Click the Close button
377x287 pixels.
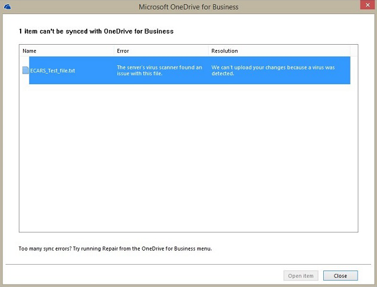[x=340, y=276]
